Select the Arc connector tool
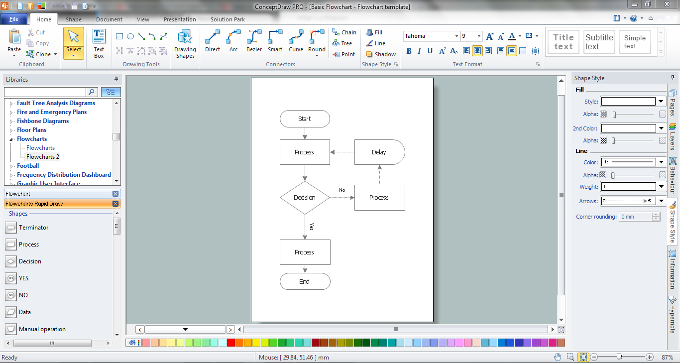This screenshot has width=680, height=363. click(233, 41)
